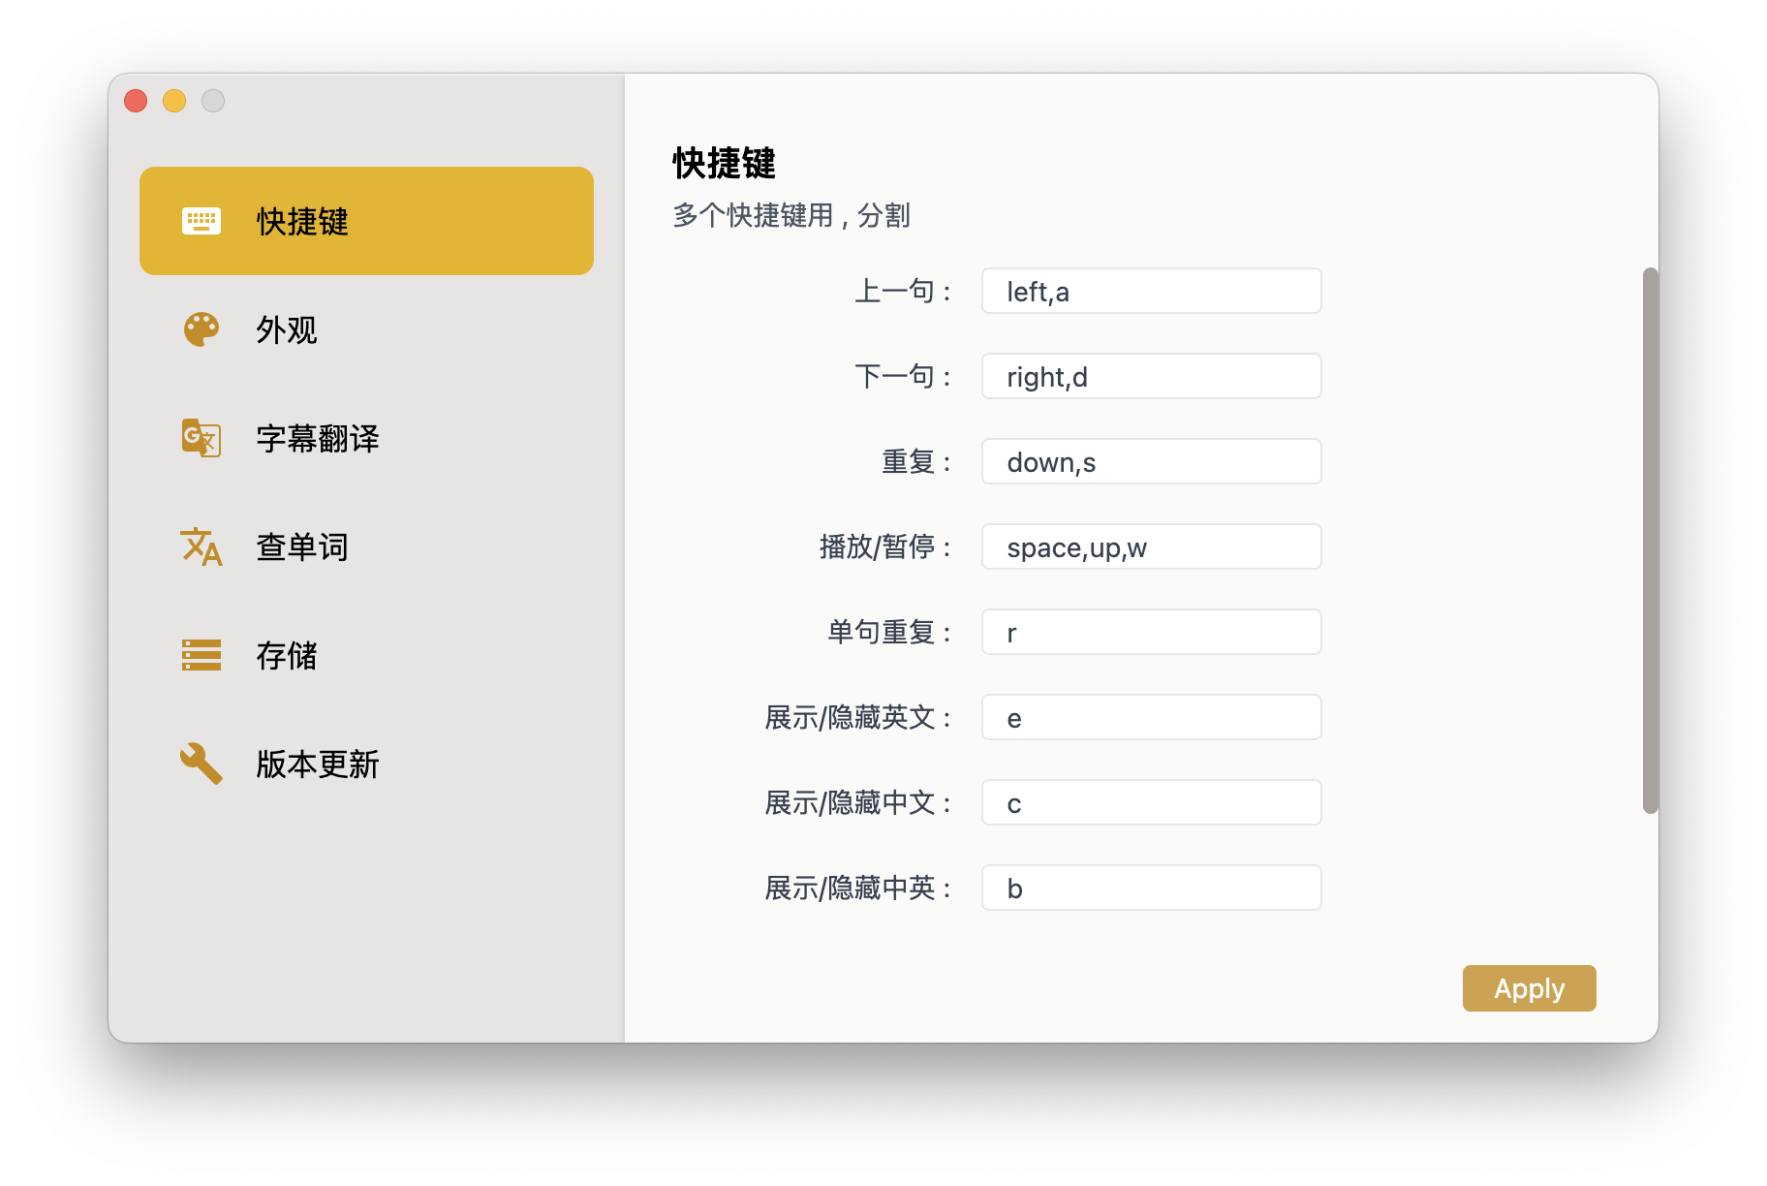This screenshot has width=1767, height=1186.
Task: Click the keyboard icon for 快捷键
Action: [x=201, y=221]
